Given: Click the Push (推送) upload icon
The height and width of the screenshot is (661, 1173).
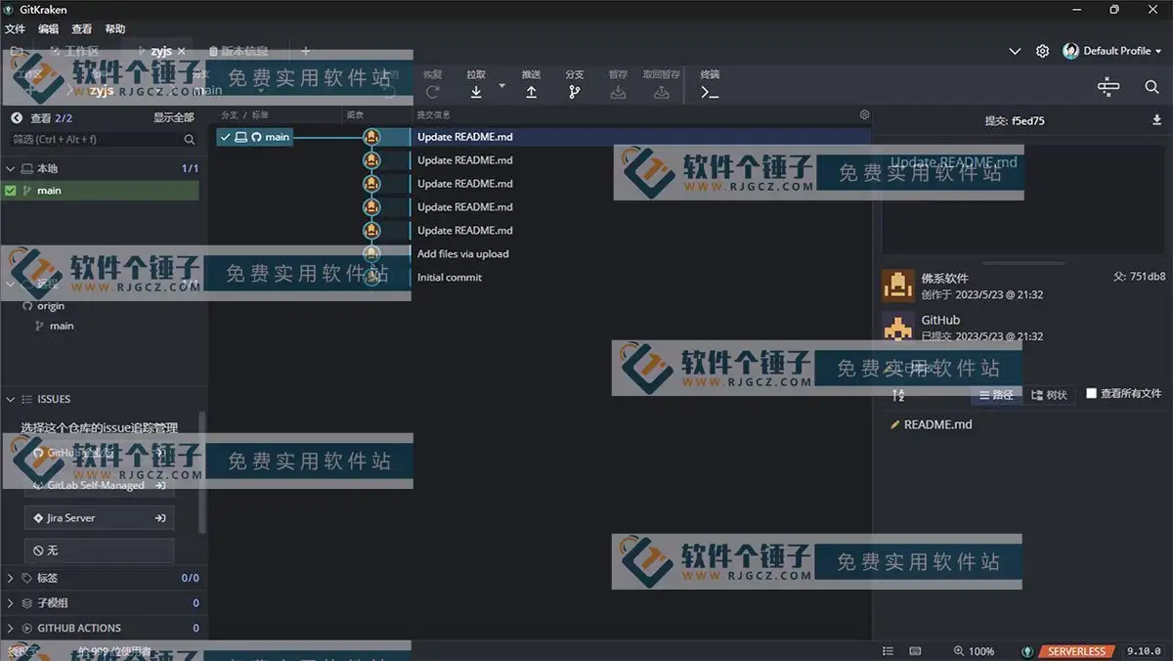Looking at the screenshot, I should tap(531, 92).
